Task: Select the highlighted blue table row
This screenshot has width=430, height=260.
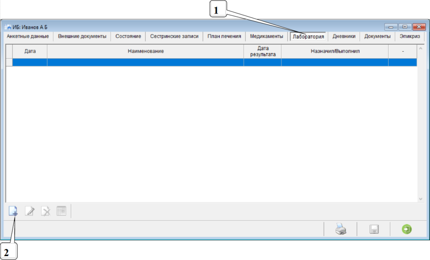Action: coord(211,62)
